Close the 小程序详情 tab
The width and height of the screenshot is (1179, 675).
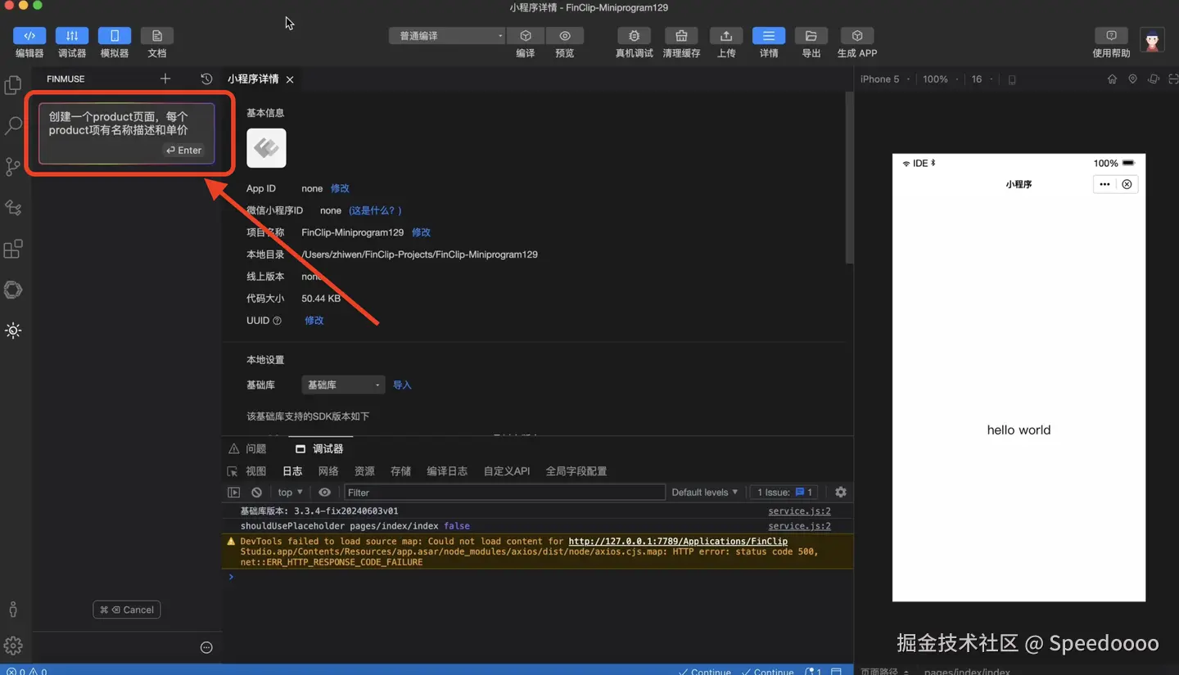point(290,79)
